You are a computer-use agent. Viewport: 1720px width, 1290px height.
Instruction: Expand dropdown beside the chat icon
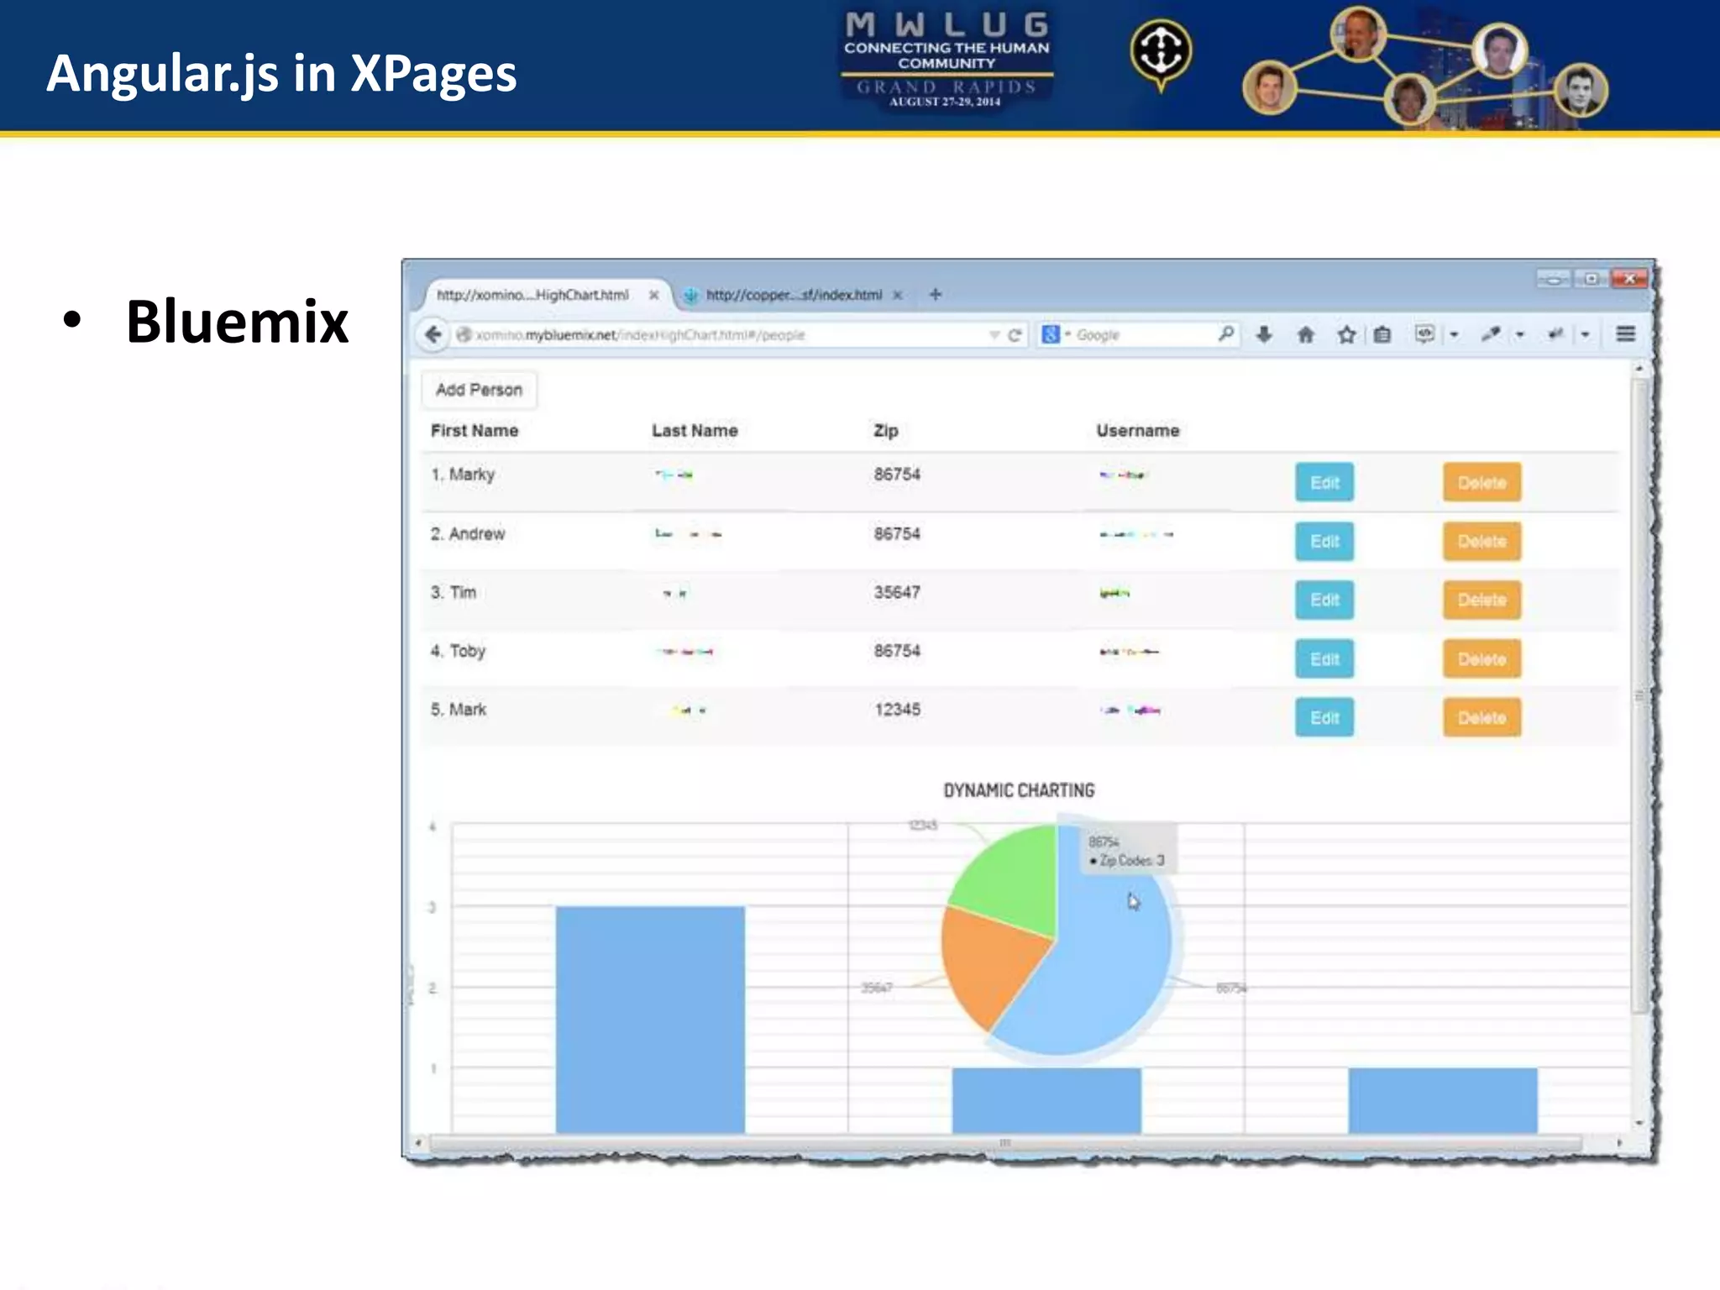(1454, 335)
